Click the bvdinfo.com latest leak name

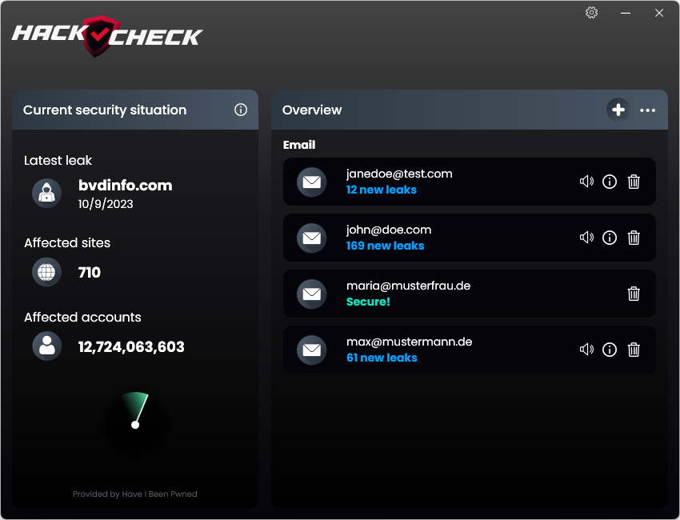(x=126, y=186)
